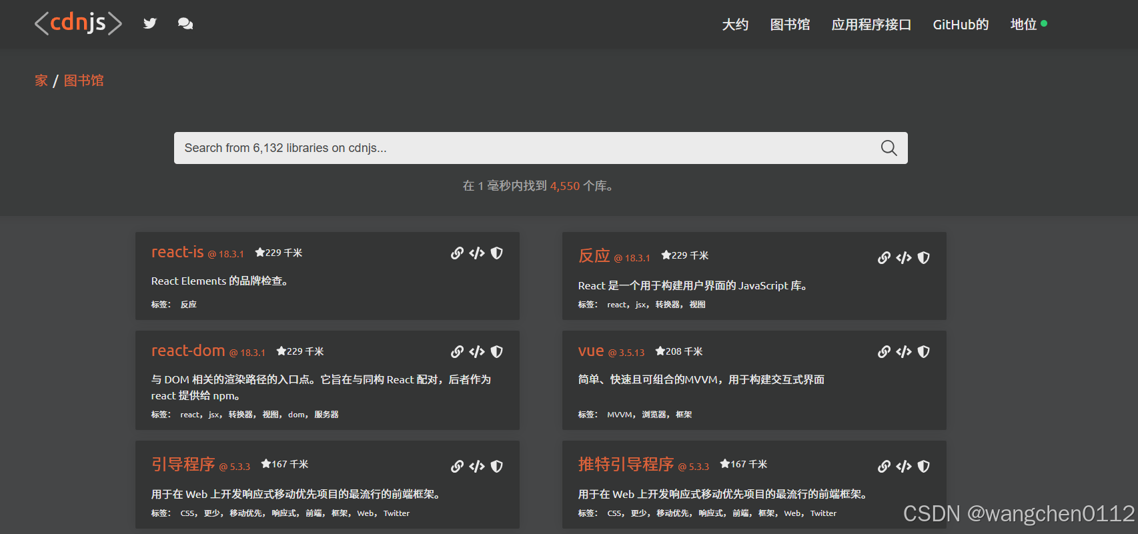Open the cdnjs community chat icon
Screen dimensions: 1138x534
tap(185, 23)
